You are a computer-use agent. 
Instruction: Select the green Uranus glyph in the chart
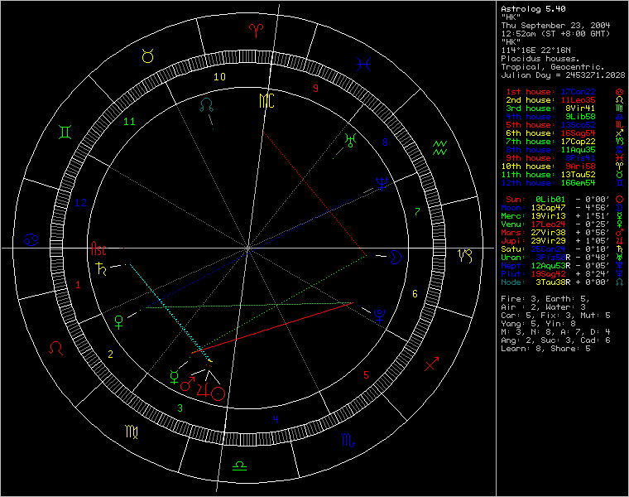350,141
